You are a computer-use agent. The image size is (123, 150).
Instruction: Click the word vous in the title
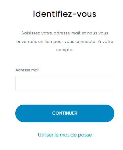(87, 14)
